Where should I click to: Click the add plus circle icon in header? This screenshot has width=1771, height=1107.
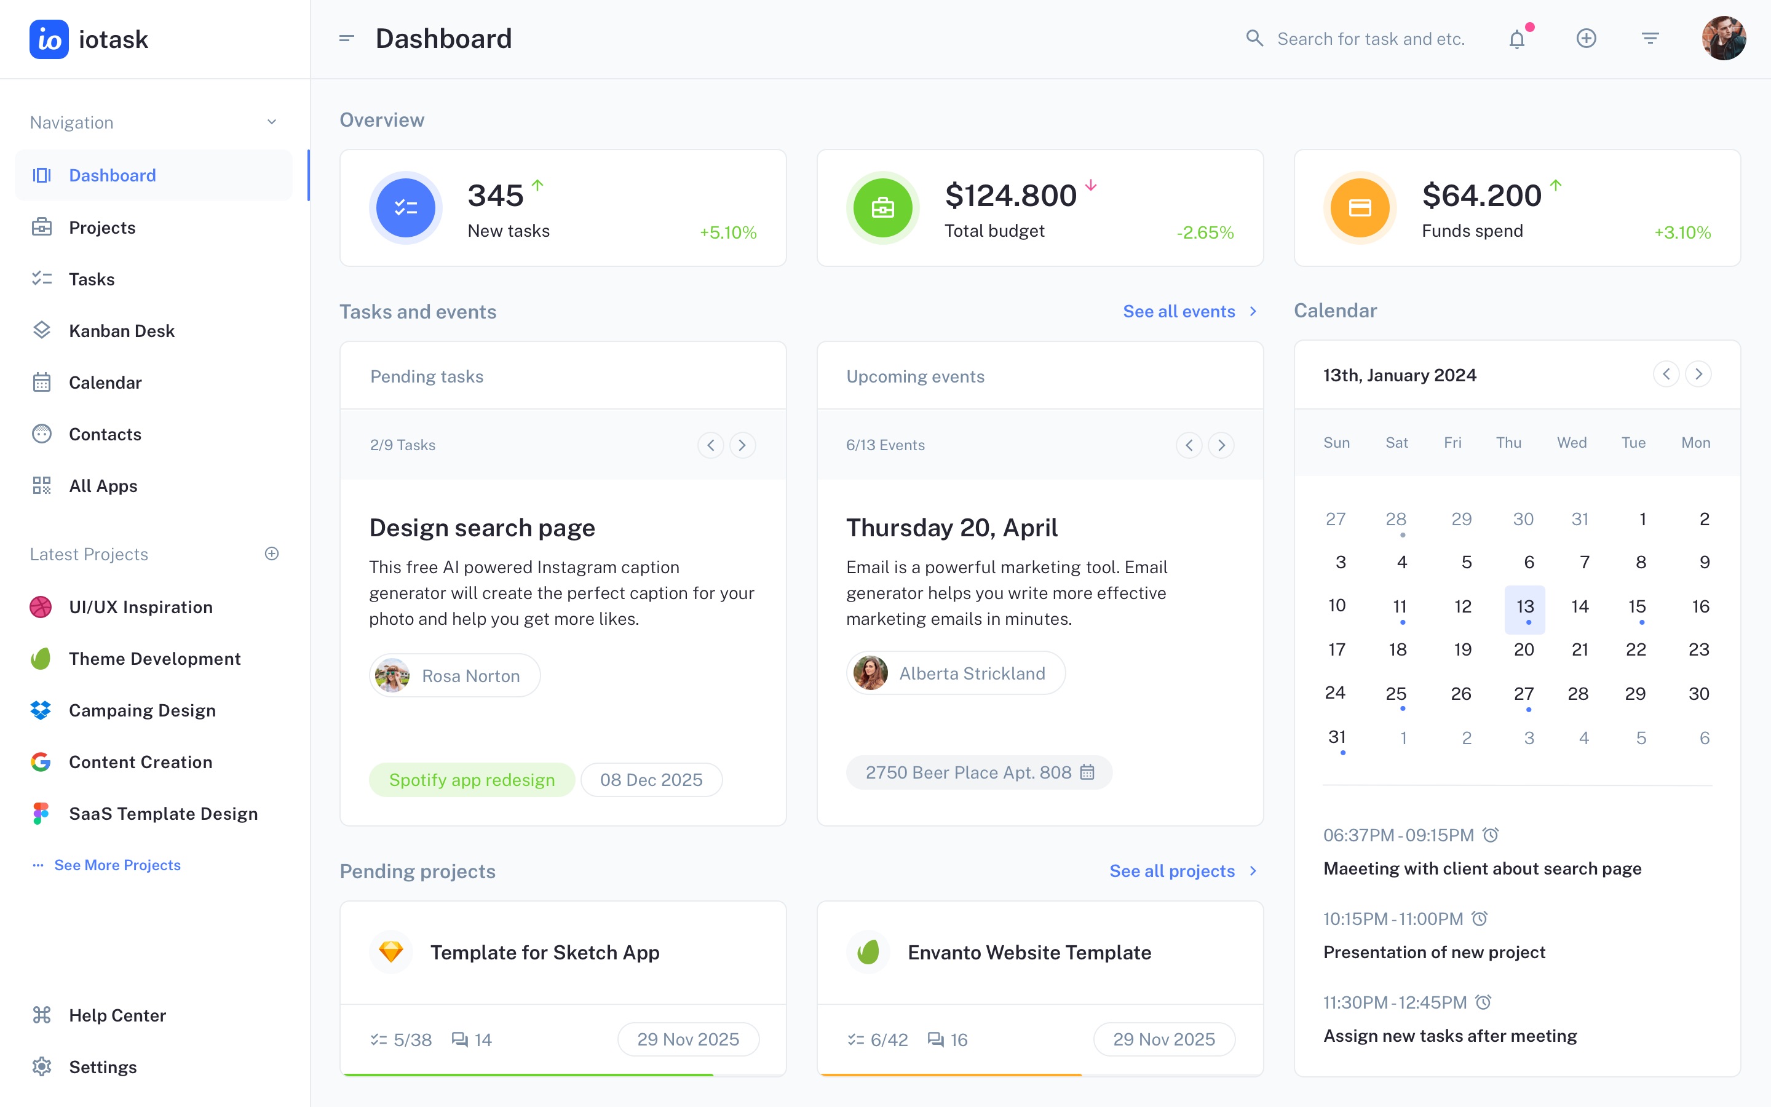click(1586, 38)
